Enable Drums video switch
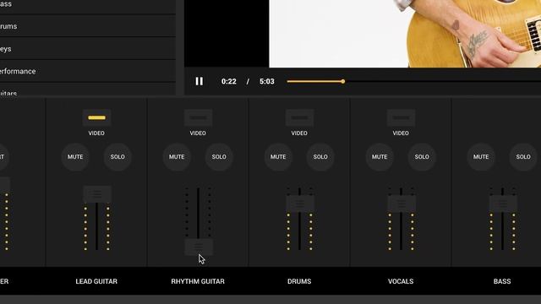Screen dimensions: 541x304 click(299, 117)
